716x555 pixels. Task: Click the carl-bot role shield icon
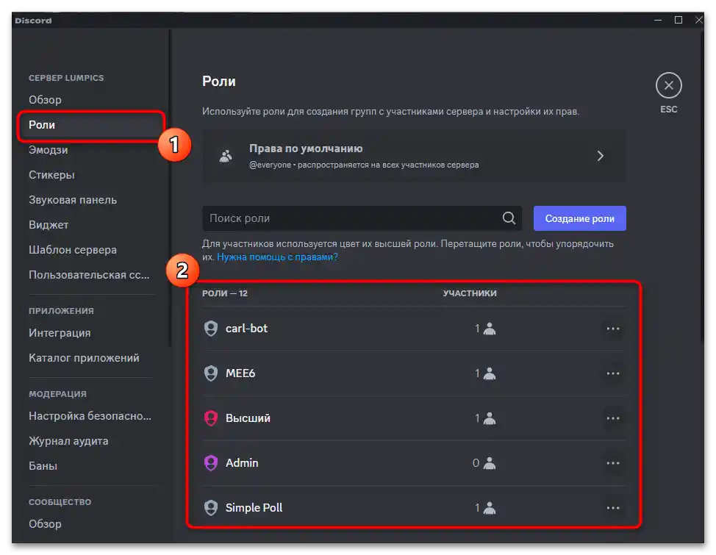211,329
